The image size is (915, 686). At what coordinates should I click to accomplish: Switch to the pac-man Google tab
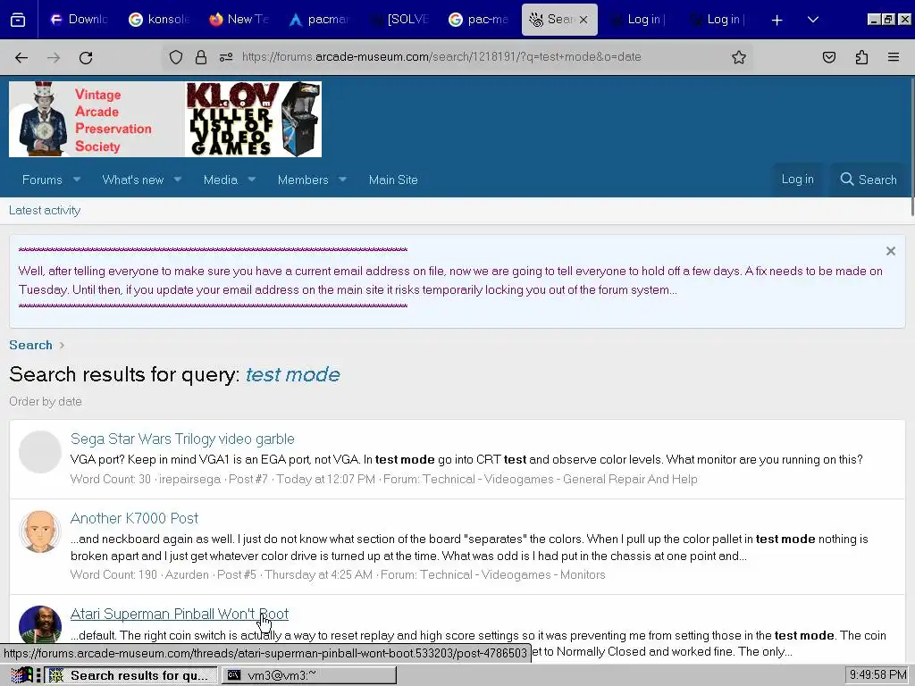coord(479,20)
